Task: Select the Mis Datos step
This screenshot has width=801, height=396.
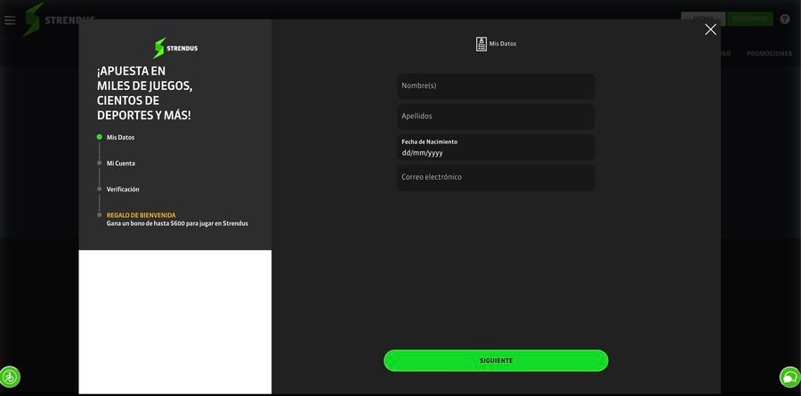Action: (120, 137)
